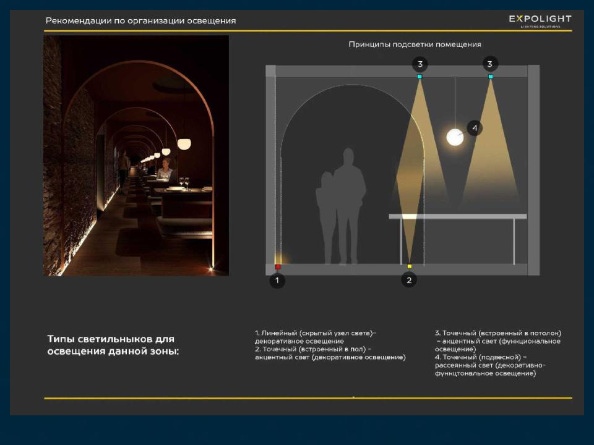Click legend item '1. Линейный (скрытый узел света)'
The width and height of the screenshot is (594, 445).
coord(316,337)
